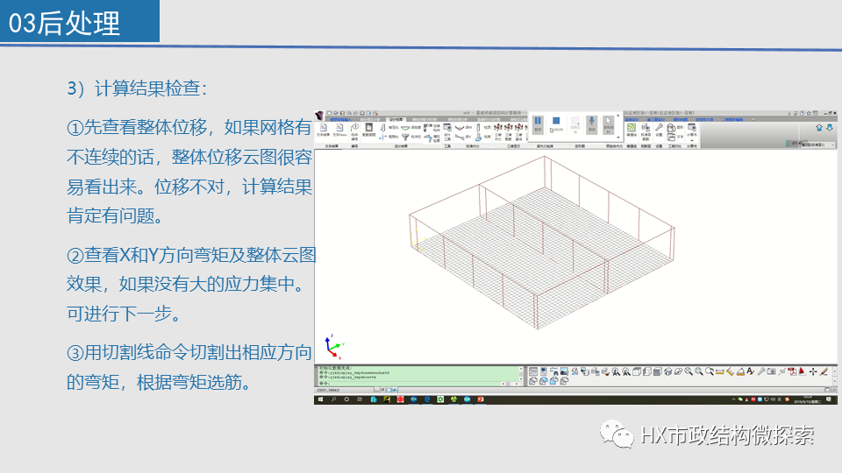
Task: Open the 配筋简图 icon
Action: tap(369, 131)
